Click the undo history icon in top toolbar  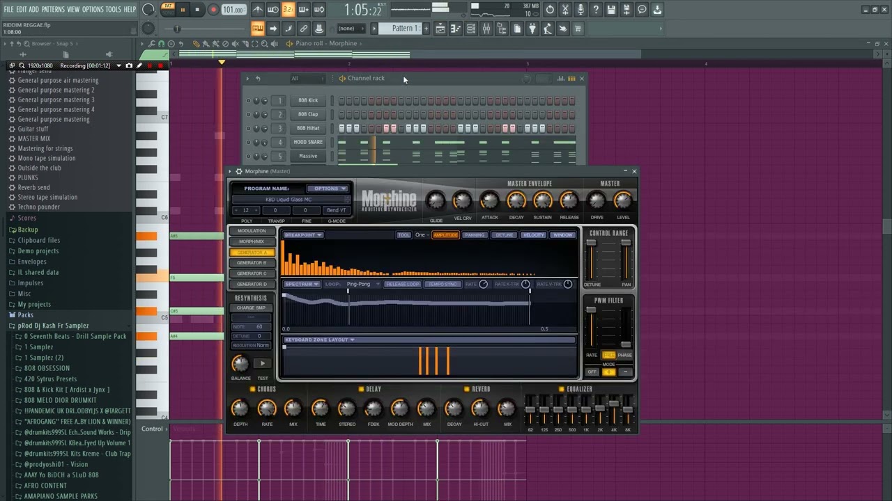tap(550, 10)
